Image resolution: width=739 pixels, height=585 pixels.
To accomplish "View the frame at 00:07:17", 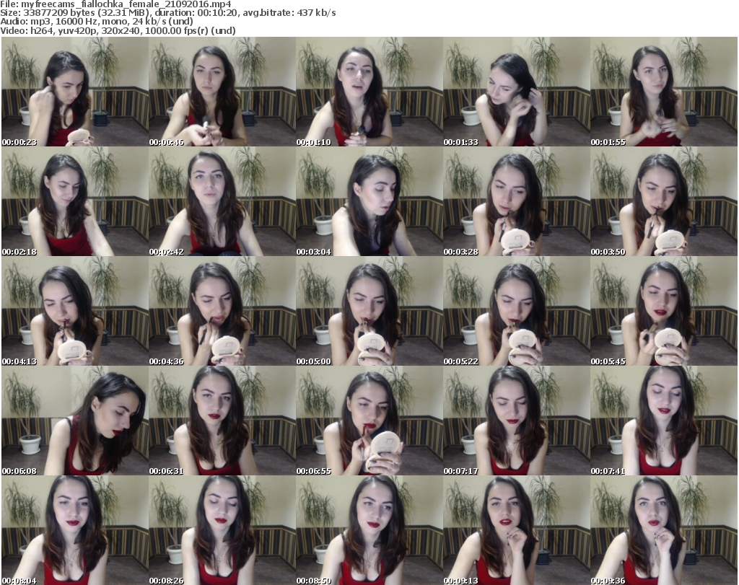I will coord(517,421).
